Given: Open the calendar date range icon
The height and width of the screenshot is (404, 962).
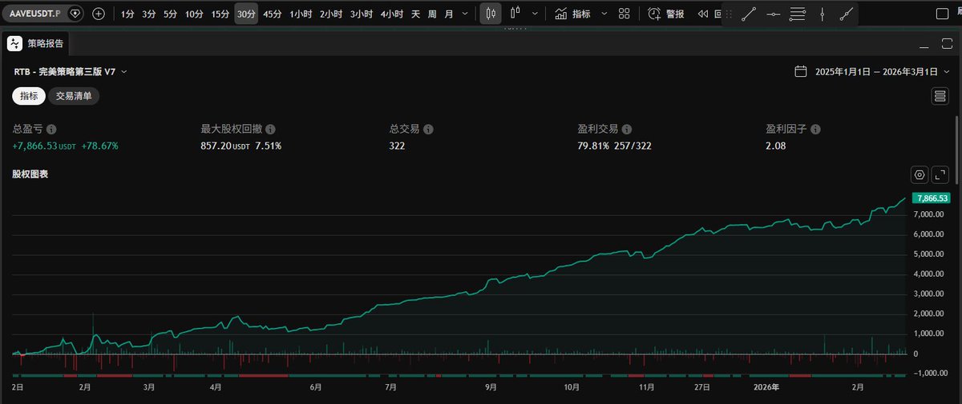Looking at the screenshot, I should [800, 71].
